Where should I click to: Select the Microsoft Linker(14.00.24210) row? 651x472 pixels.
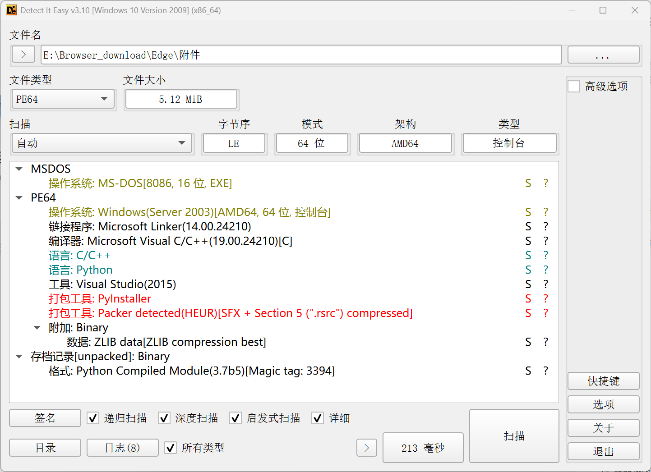[284, 227]
